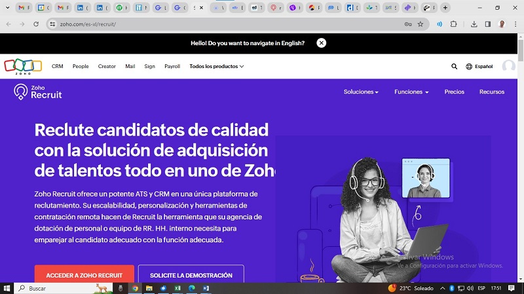
Task: Go back using browser back arrow
Action: pos(9,24)
